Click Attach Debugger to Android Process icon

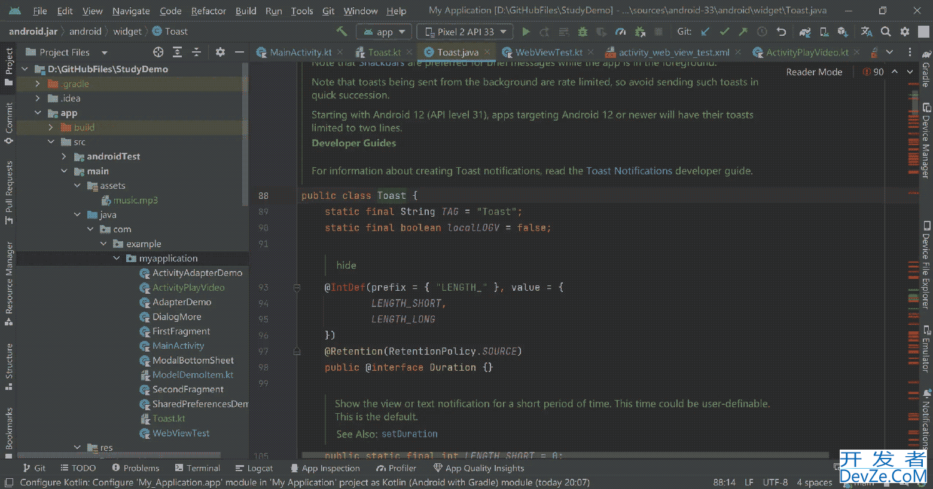[640, 32]
